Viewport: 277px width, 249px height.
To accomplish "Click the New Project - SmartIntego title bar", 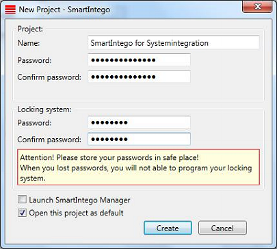I will [64, 10].
